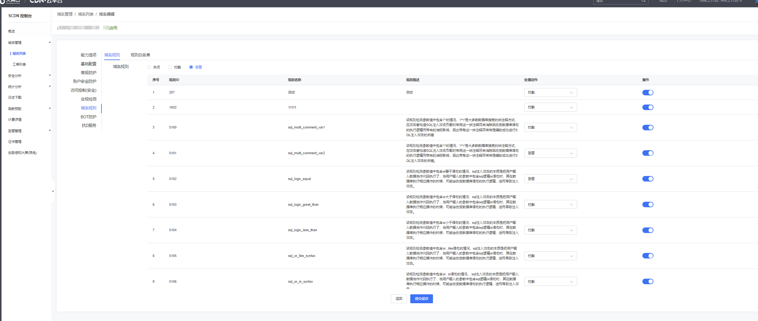Switch to the 高级防护 section

tap(89, 73)
